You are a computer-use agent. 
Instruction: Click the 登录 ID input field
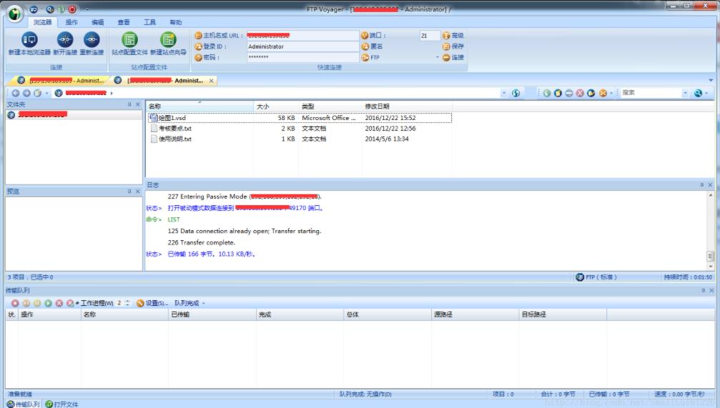[302, 46]
